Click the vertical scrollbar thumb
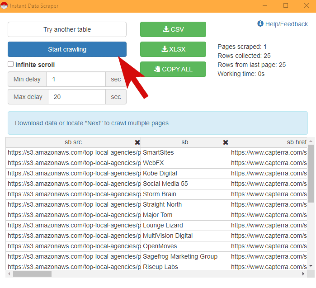This screenshot has height=288, width=316. (x=311, y=173)
